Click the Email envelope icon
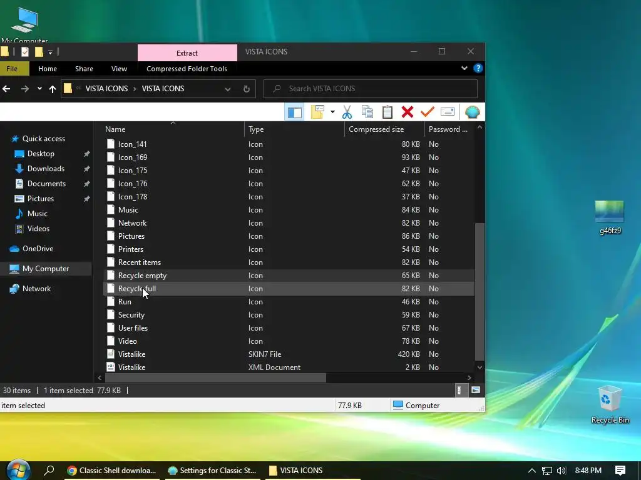The image size is (641, 480). coord(447,112)
